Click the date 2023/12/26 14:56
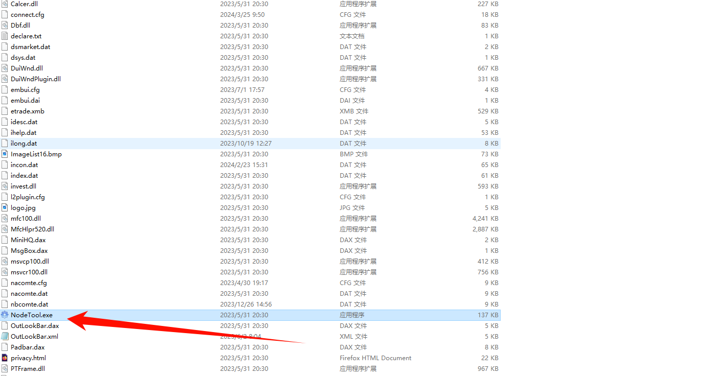The image size is (704, 376). point(246,304)
